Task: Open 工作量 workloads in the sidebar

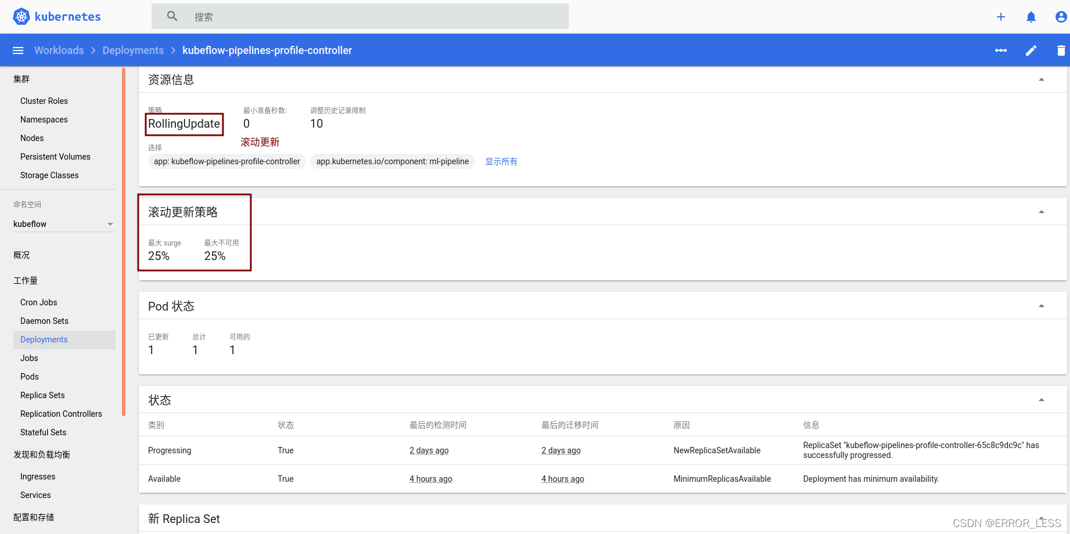Action: click(x=26, y=280)
